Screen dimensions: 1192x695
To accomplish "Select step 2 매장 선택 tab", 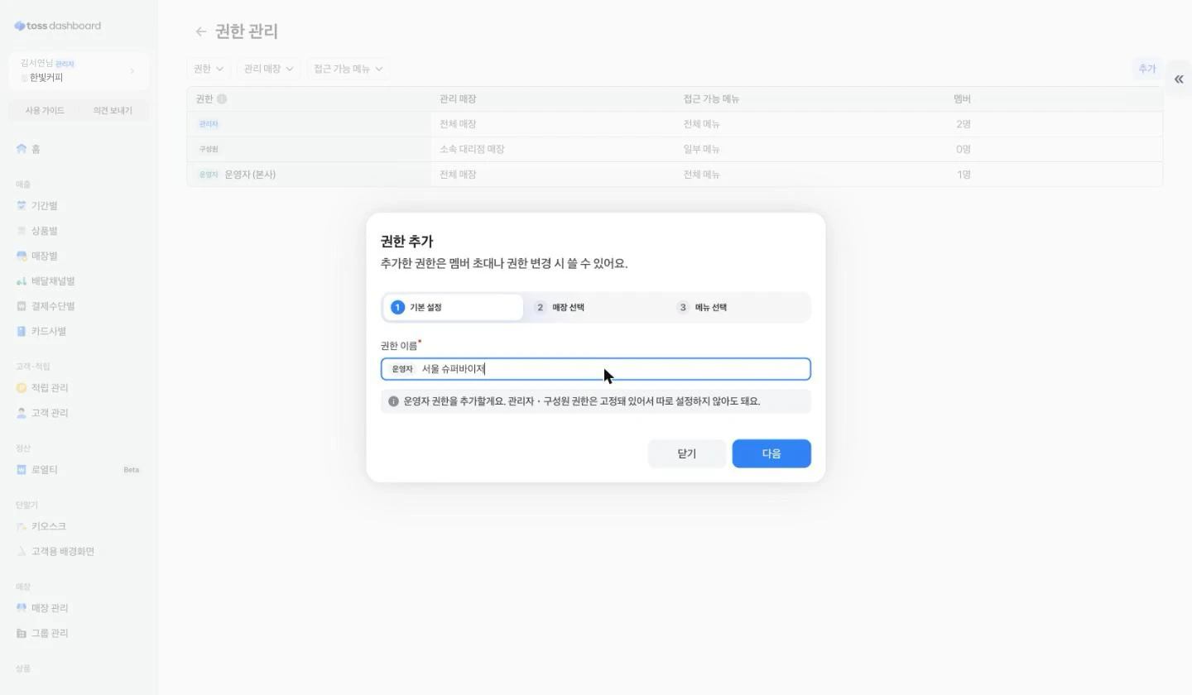I will [595, 307].
